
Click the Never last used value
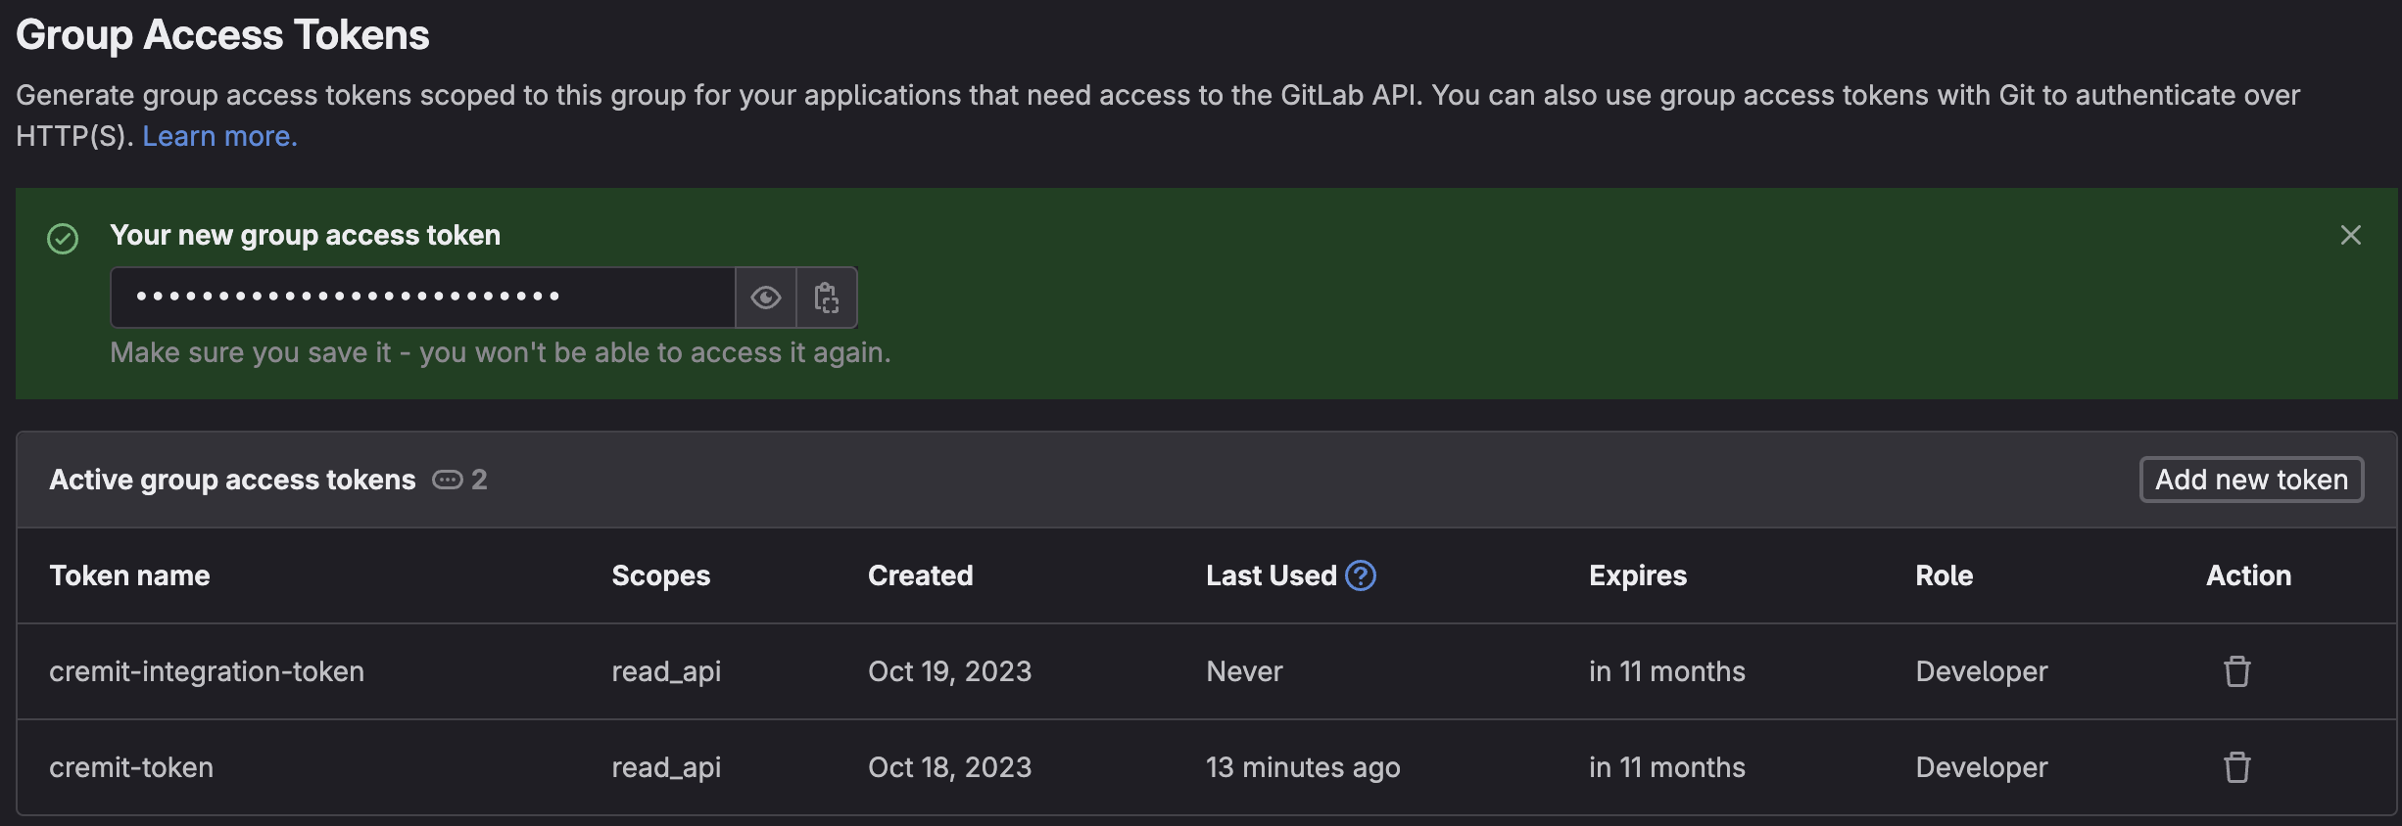tap(1244, 671)
